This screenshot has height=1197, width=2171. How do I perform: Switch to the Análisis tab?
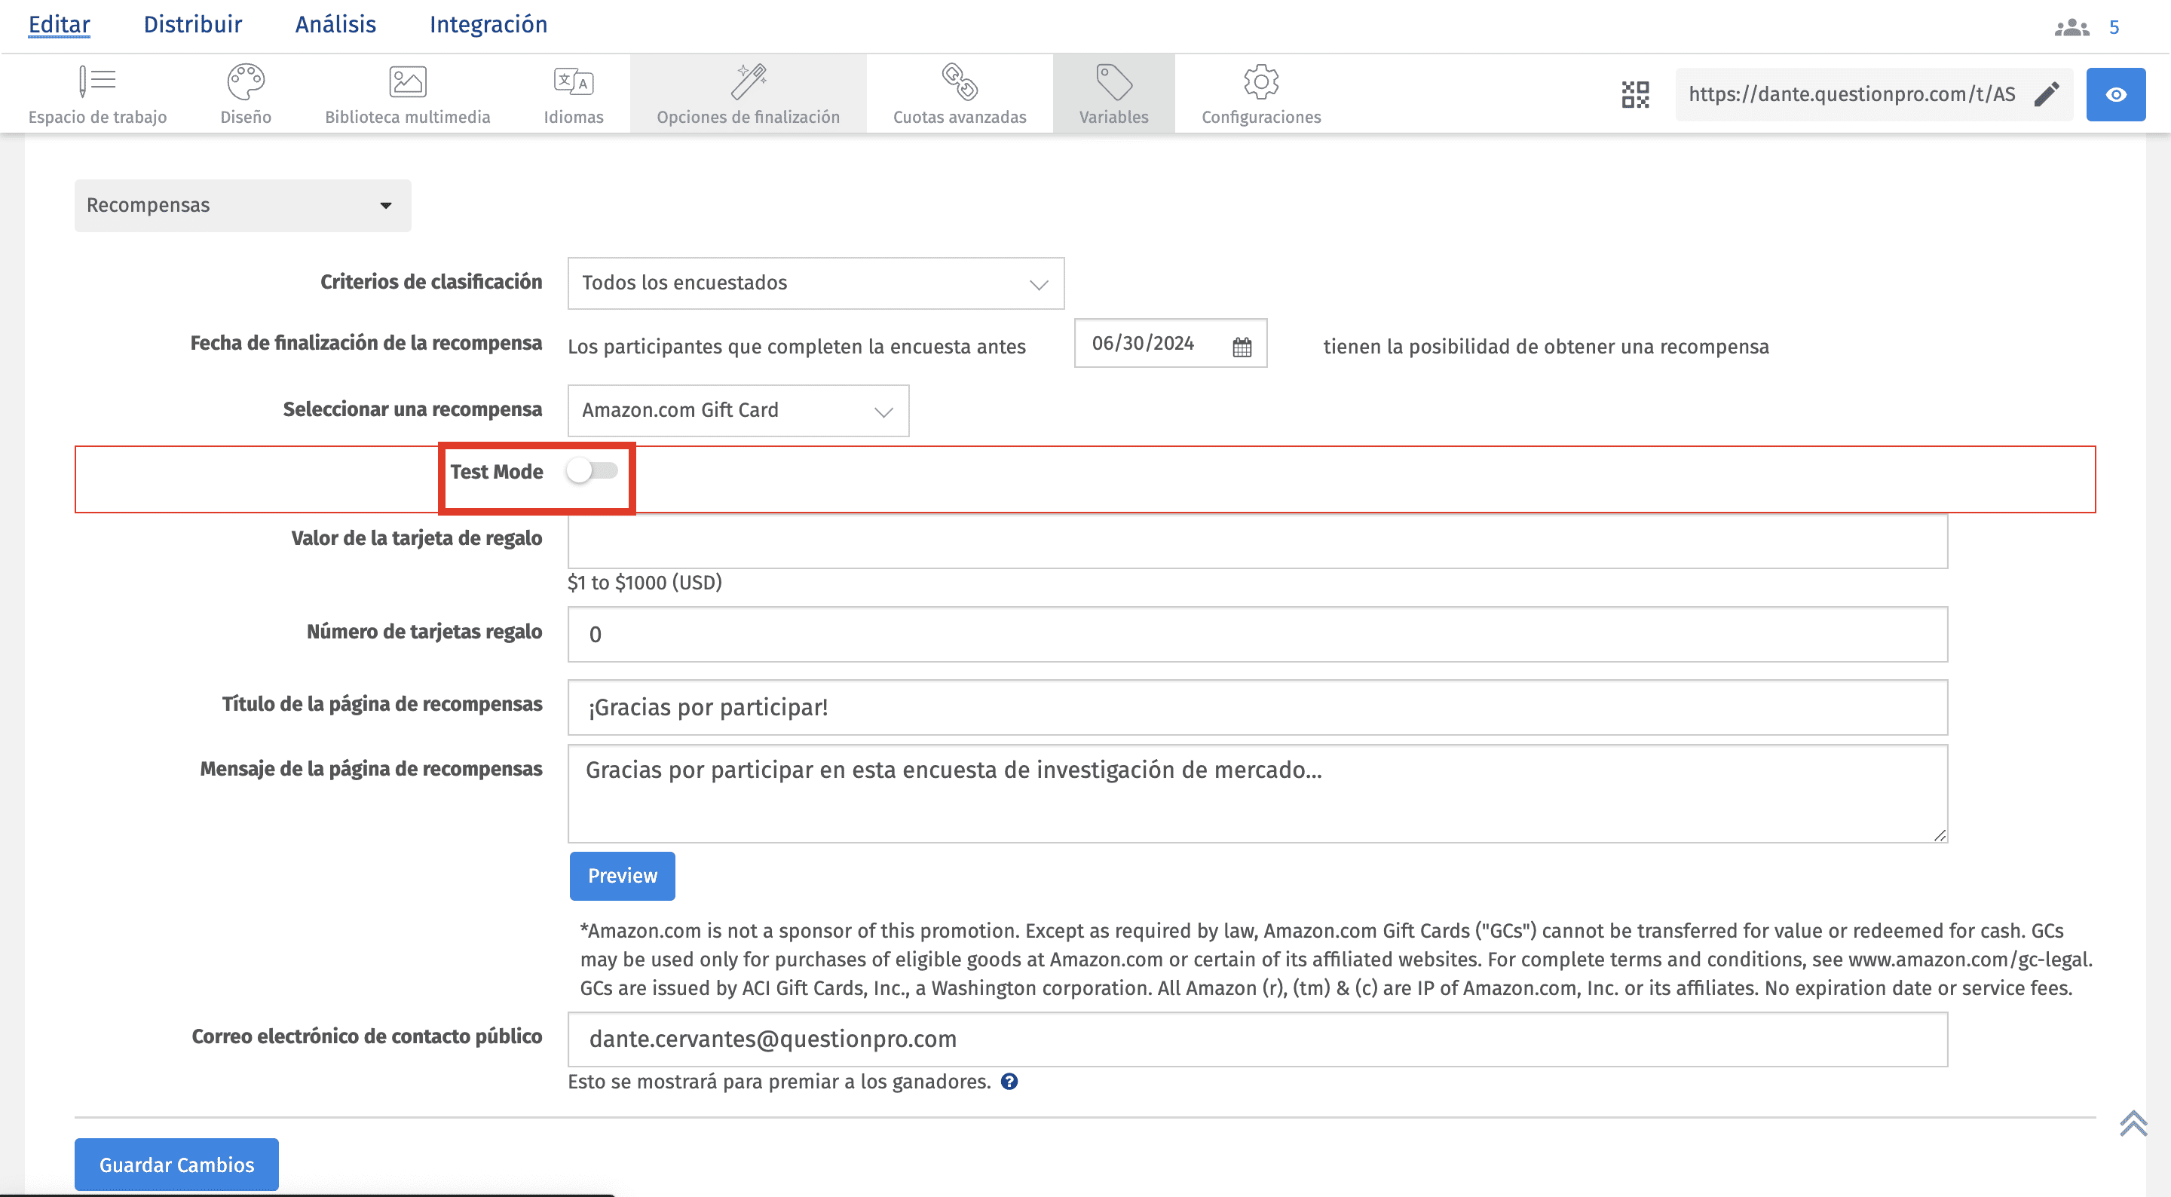coord(335,24)
